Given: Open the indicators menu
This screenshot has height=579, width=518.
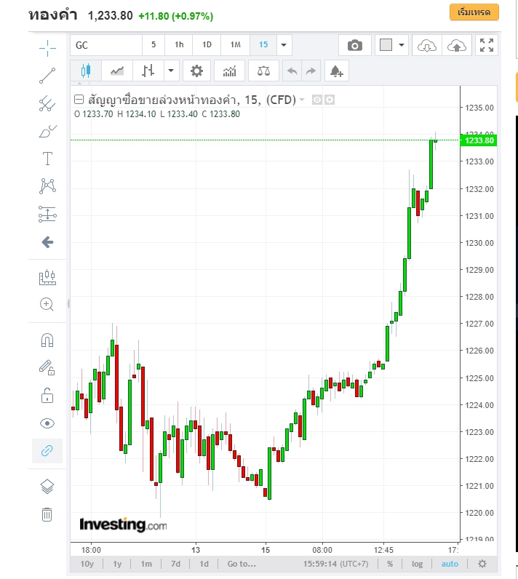Looking at the screenshot, I should 229,71.
